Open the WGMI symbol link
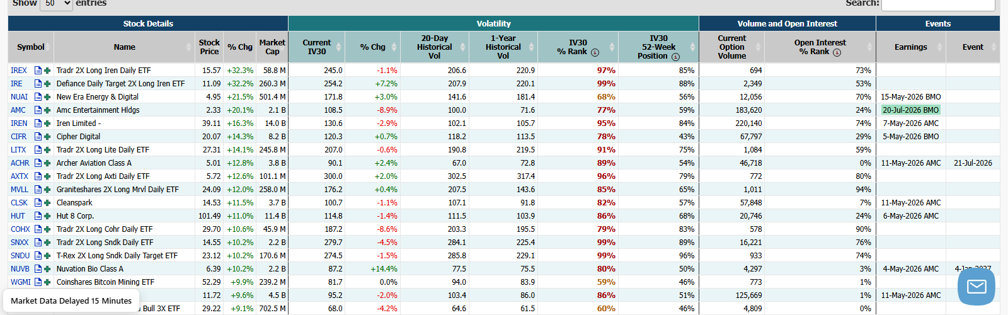This screenshot has height=315, width=1008. (21, 282)
